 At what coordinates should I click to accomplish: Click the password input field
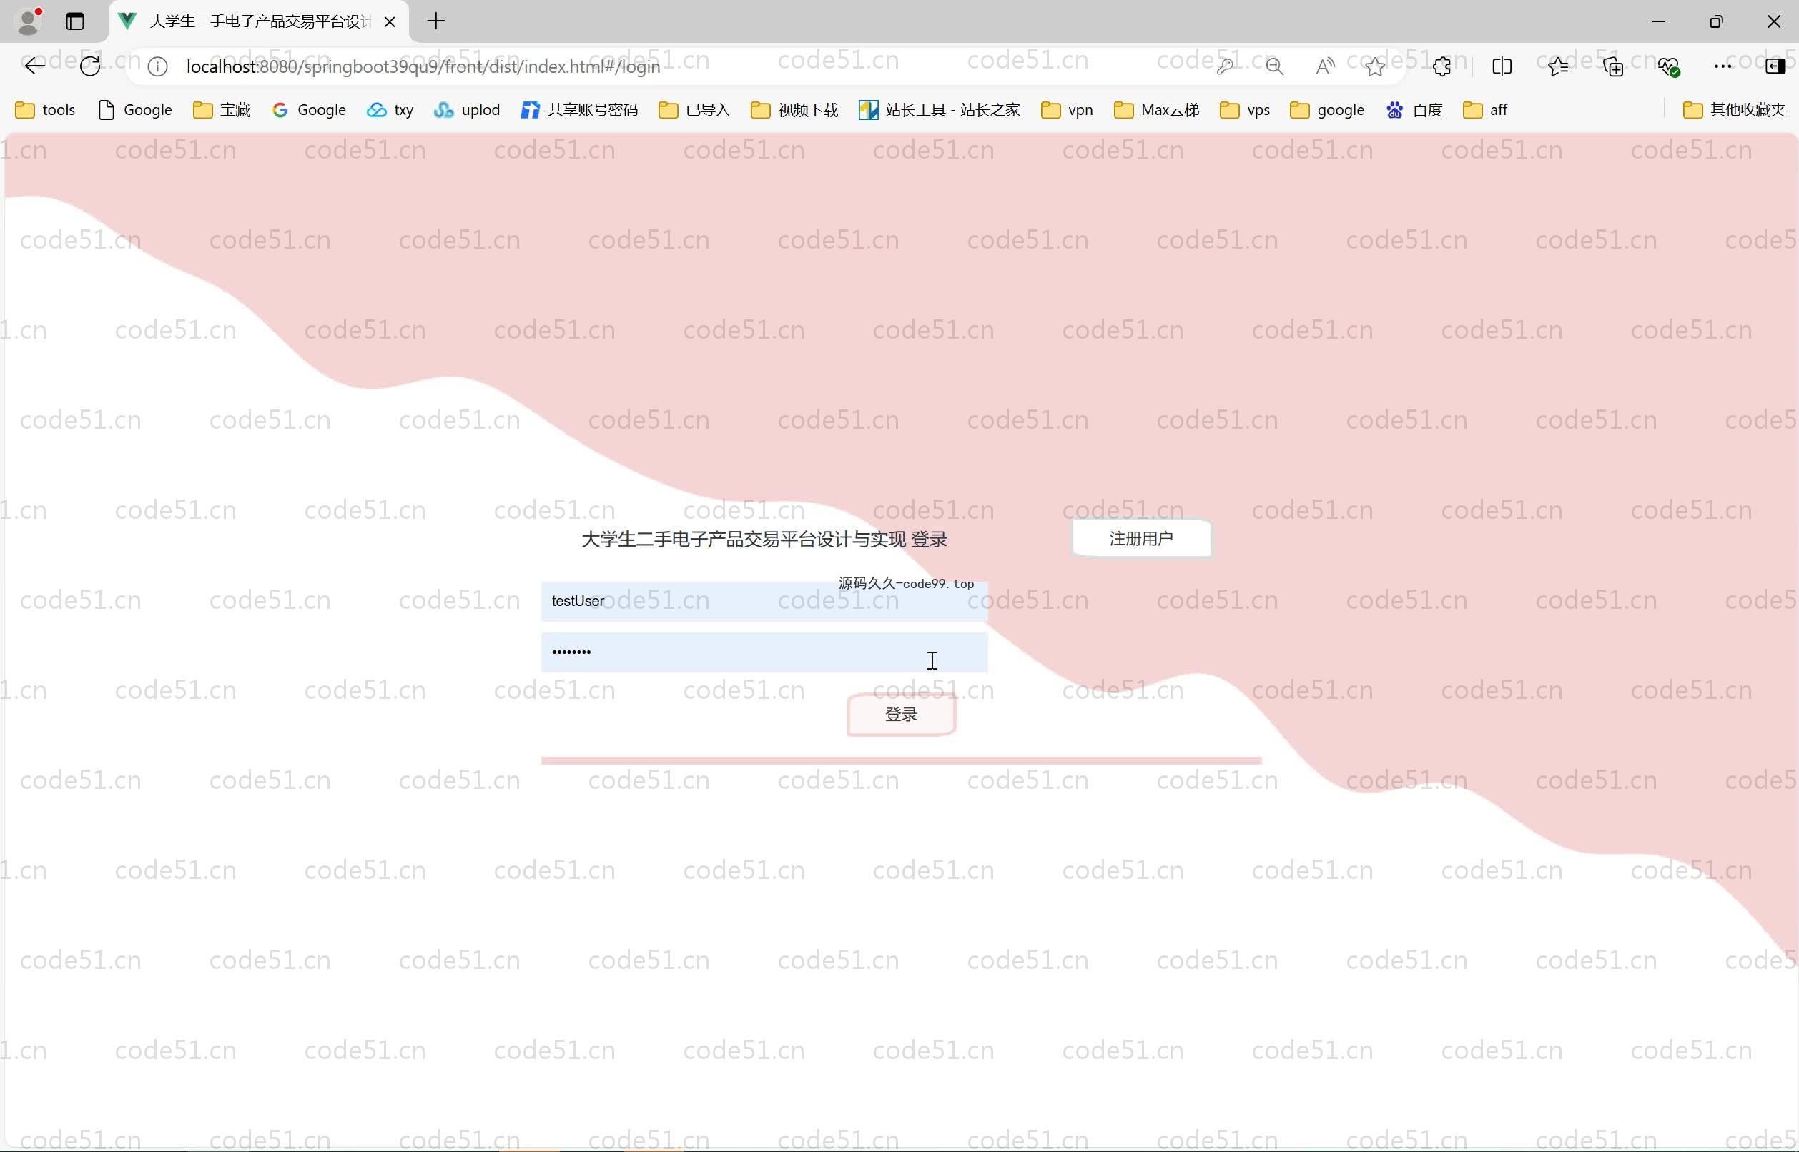[x=764, y=652]
